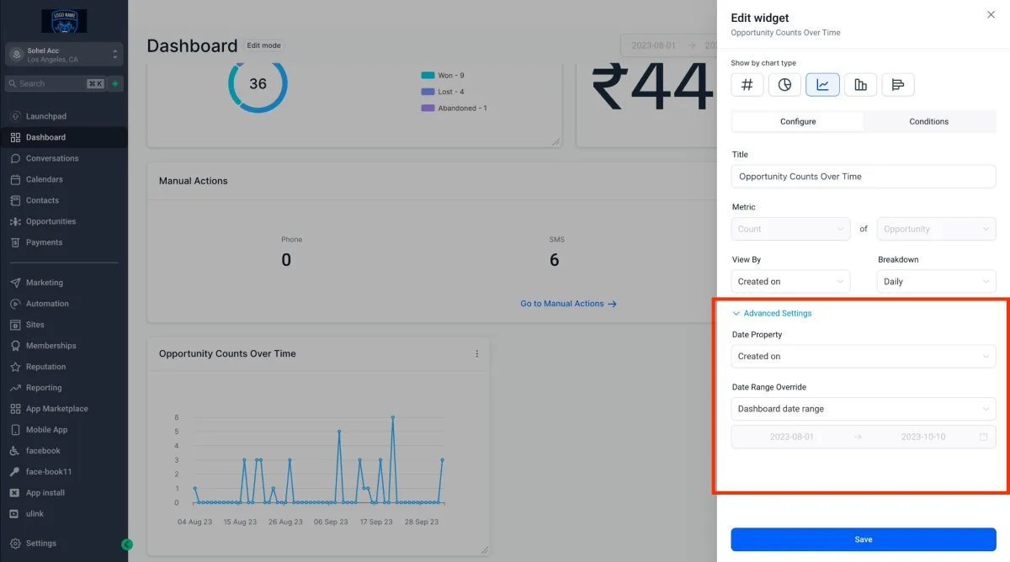Open the View By dropdown

pyautogui.click(x=791, y=282)
